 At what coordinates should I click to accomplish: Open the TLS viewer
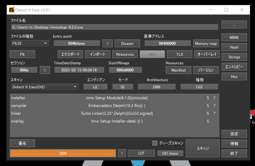point(179,54)
